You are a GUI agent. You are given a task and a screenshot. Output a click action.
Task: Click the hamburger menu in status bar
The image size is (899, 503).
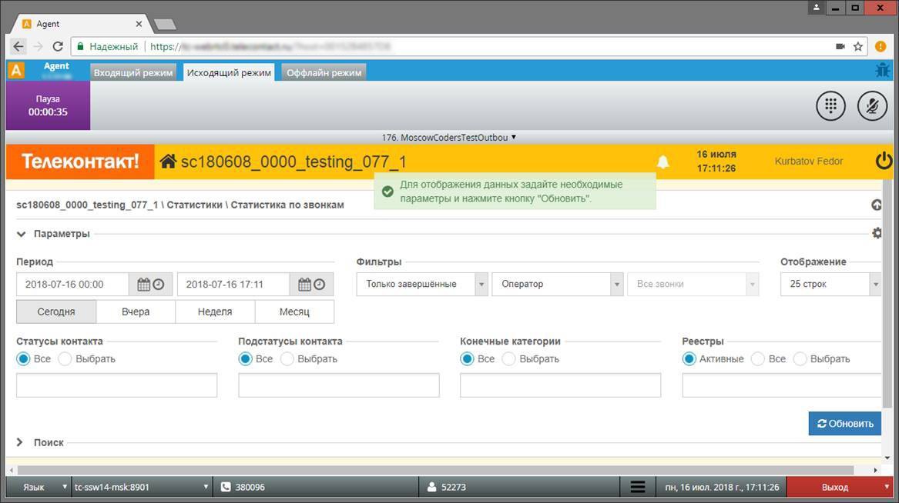pos(638,487)
